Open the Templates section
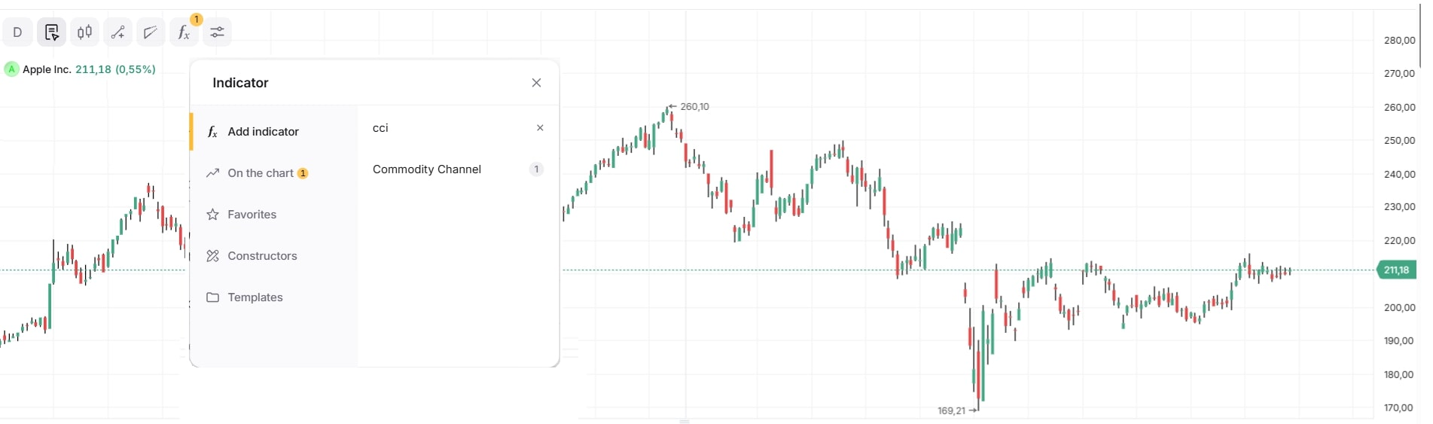The height and width of the screenshot is (424, 1433). 255,297
